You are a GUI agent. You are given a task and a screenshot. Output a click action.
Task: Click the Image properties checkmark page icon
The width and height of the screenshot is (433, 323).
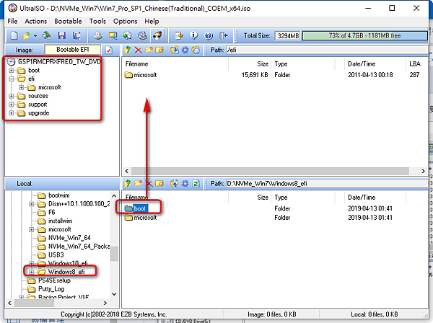(109, 50)
